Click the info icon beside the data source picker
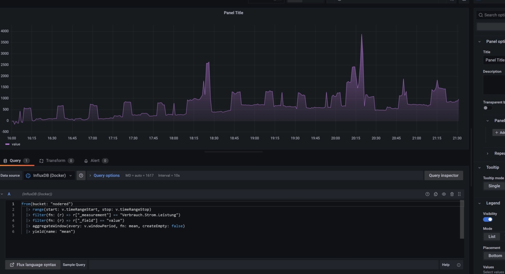Viewport: 505px width, 274px height. click(x=81, y=175)
